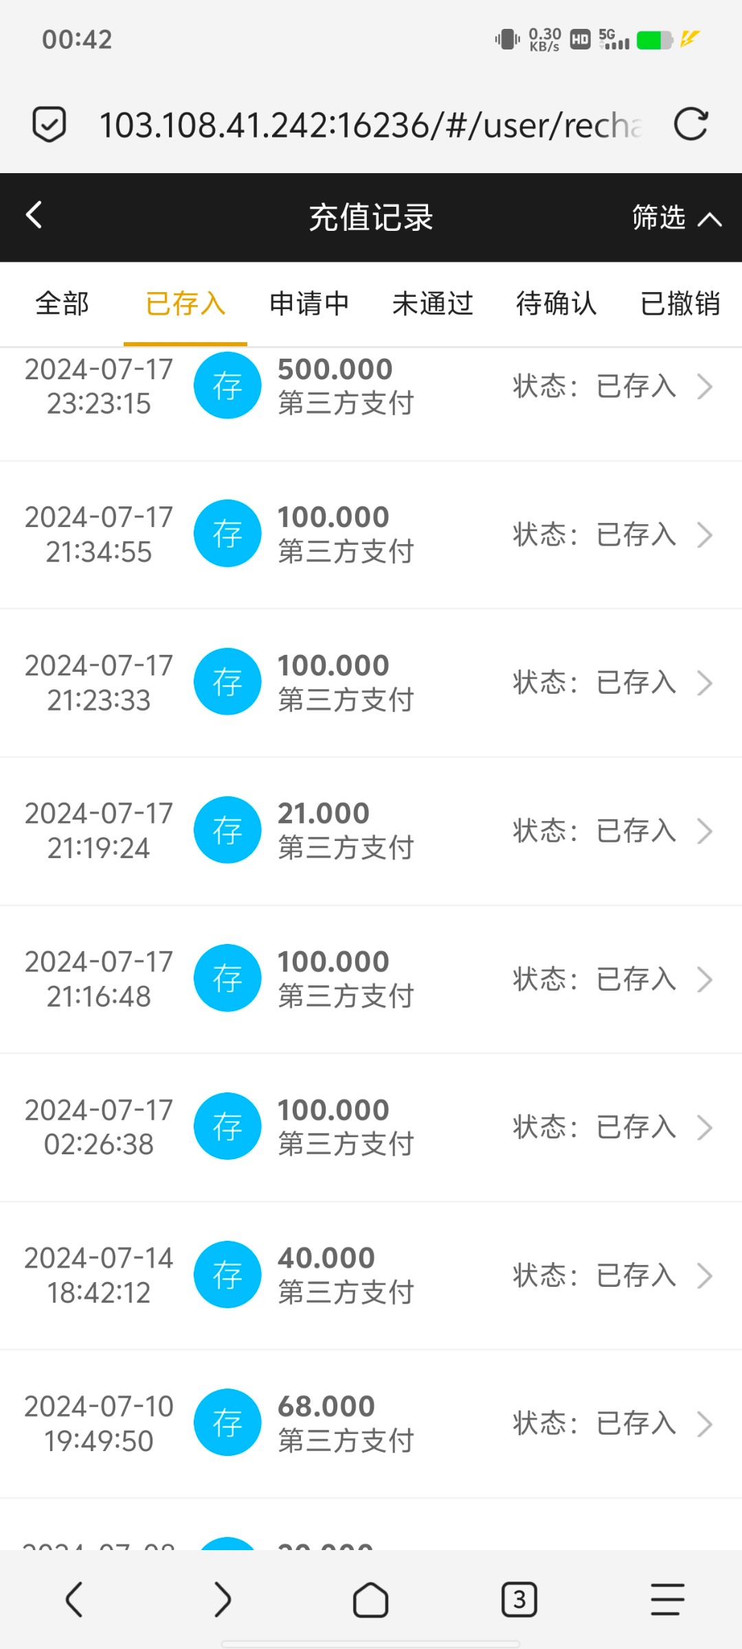Switch to the 申请中 tab

309,304
